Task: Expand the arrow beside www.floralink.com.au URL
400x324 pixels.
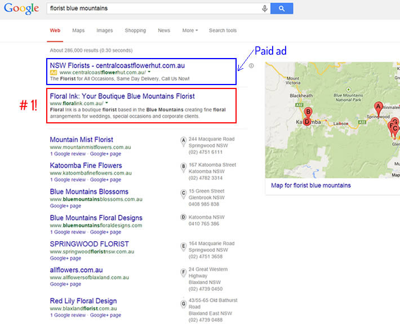Action: click(106, 103)
